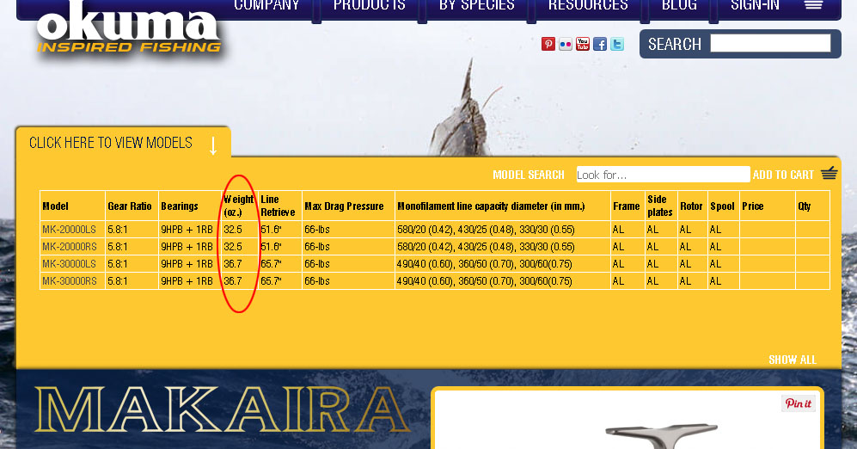The width and height of the screenshot is (857, 449).
Task: Open the Facebook social icon
Action: [x=600, y=45]
